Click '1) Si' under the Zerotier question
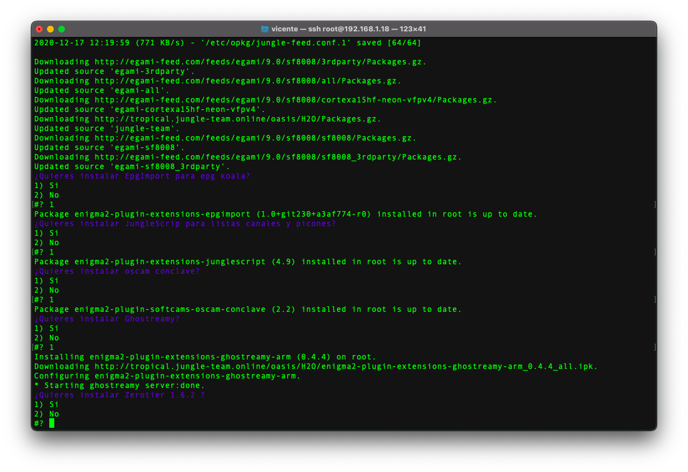Image resolution: width=688 pixels, height=472 pixels. [x=46, y=404]
